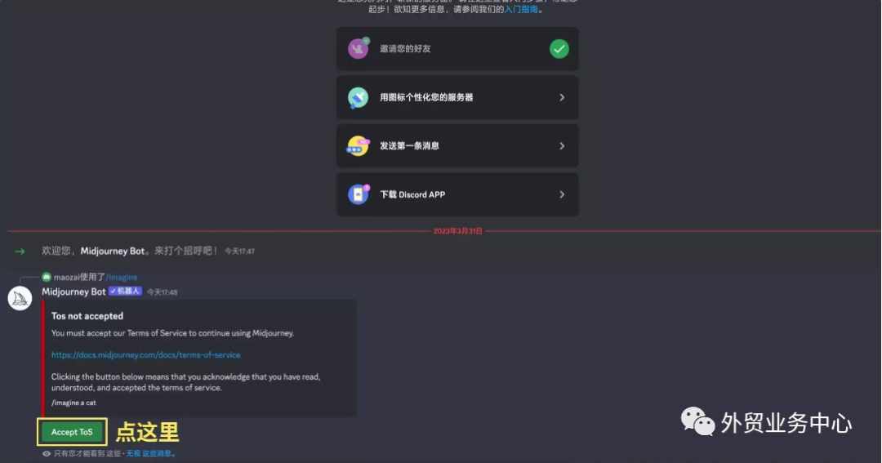The width and height of the screenshot is (882, 463).
Task: Click the invite friends purple icon
Action: (359, 48)
